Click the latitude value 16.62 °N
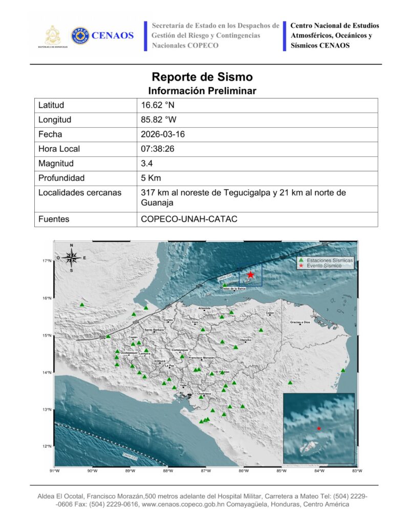Viewport: 405px width, 525px height. click(158, 105)
